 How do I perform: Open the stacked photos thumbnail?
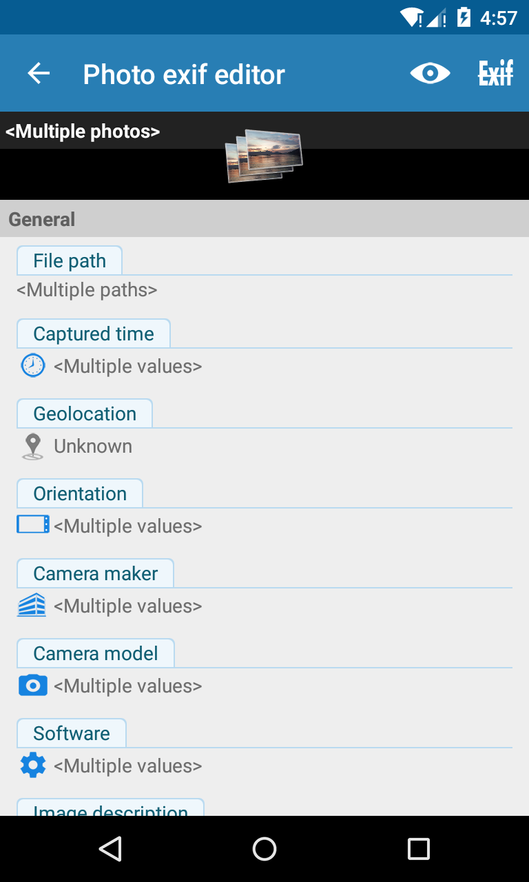pyautogui.click(x=264, y=156)
